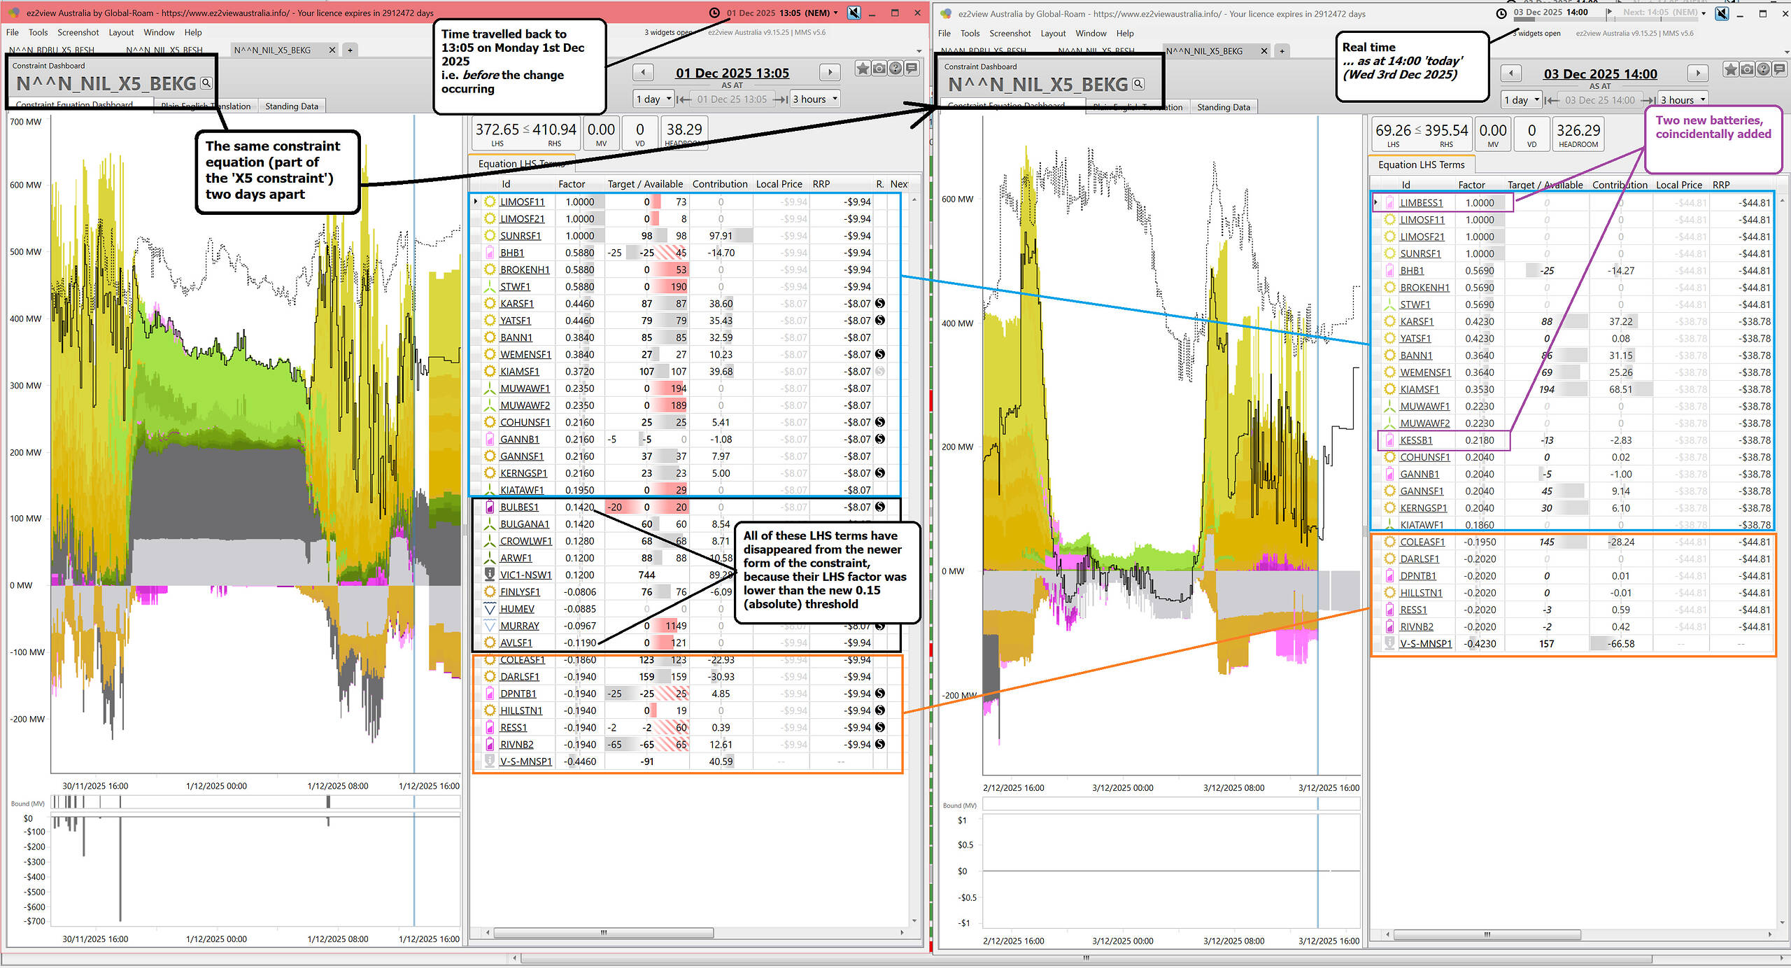
Task: Open comments speech-bubble icon in right window
Action: 1779,69
